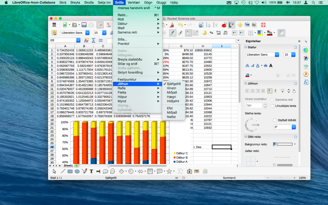Image resolution: width=328 pixels, height=205 pixels.
Task: Open the Functions fx sidebar icon
Action: pyautogui.click(x=306, y=82)
